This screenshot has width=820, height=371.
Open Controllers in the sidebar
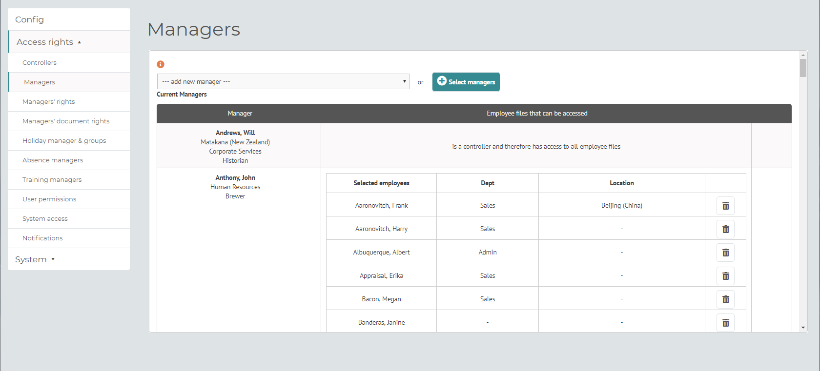(69, 63)
